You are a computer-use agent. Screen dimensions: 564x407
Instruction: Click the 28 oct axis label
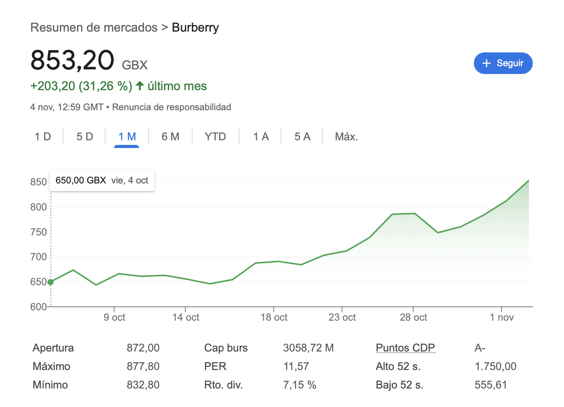coord(413,317)
